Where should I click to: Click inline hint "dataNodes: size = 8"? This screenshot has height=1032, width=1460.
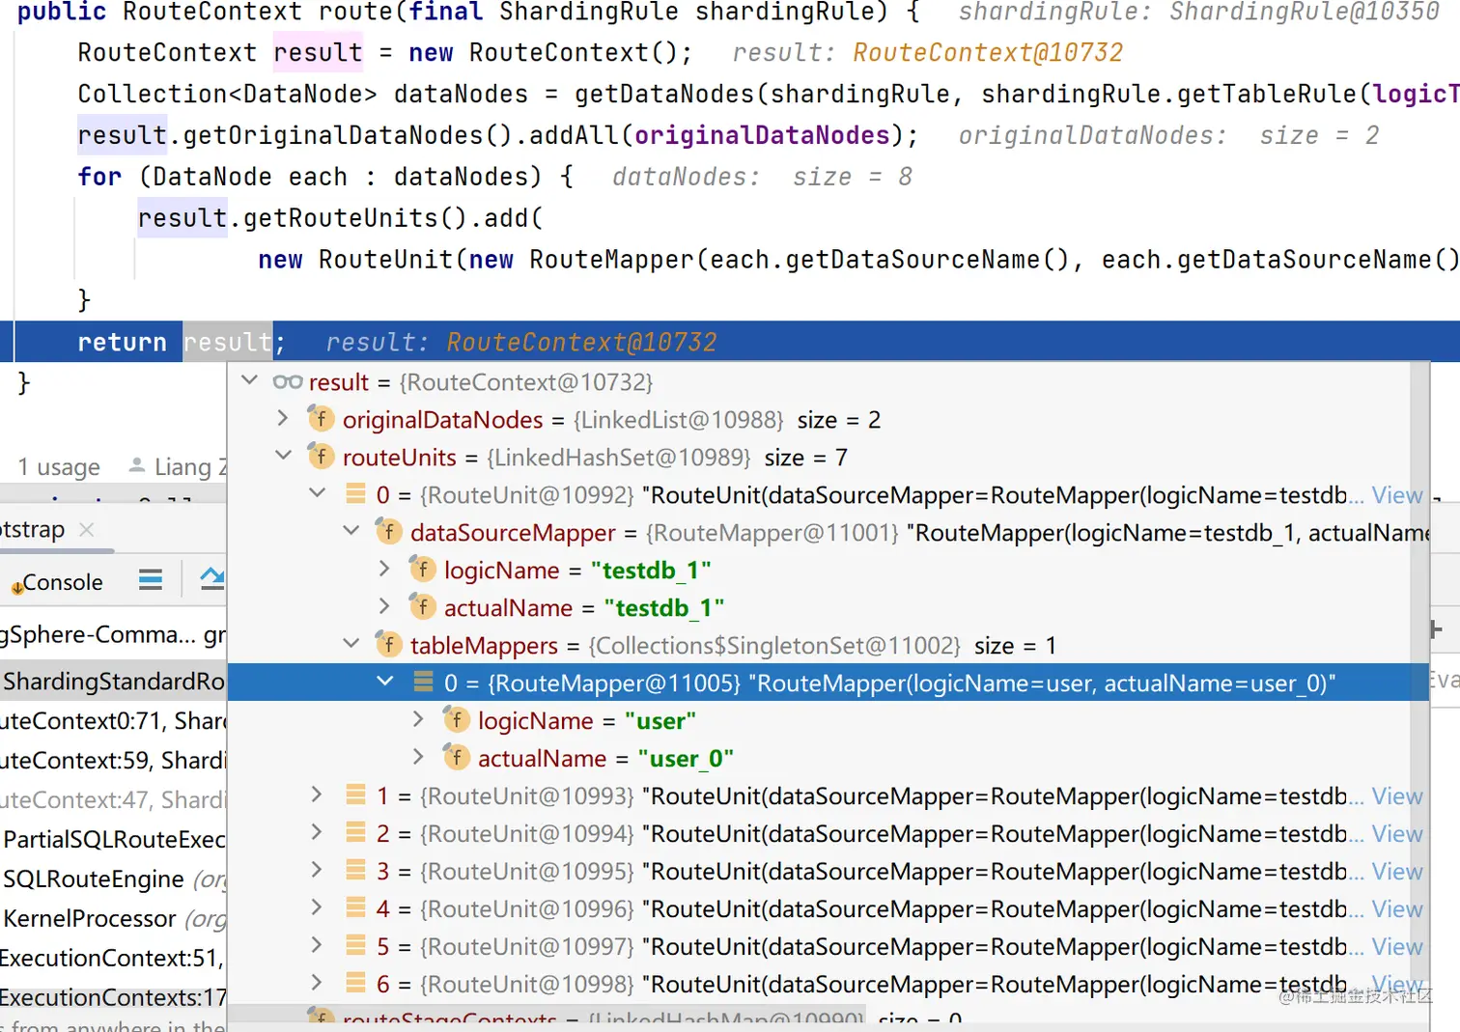click(x=762, y=177)
